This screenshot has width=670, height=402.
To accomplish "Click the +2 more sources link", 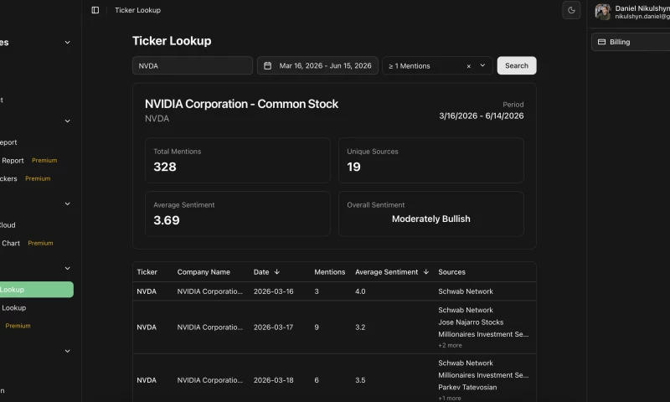I will click(450, 345).
